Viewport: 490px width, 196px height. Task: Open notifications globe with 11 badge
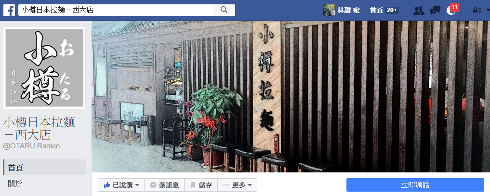pyautogui.click(x=451, y=10)
